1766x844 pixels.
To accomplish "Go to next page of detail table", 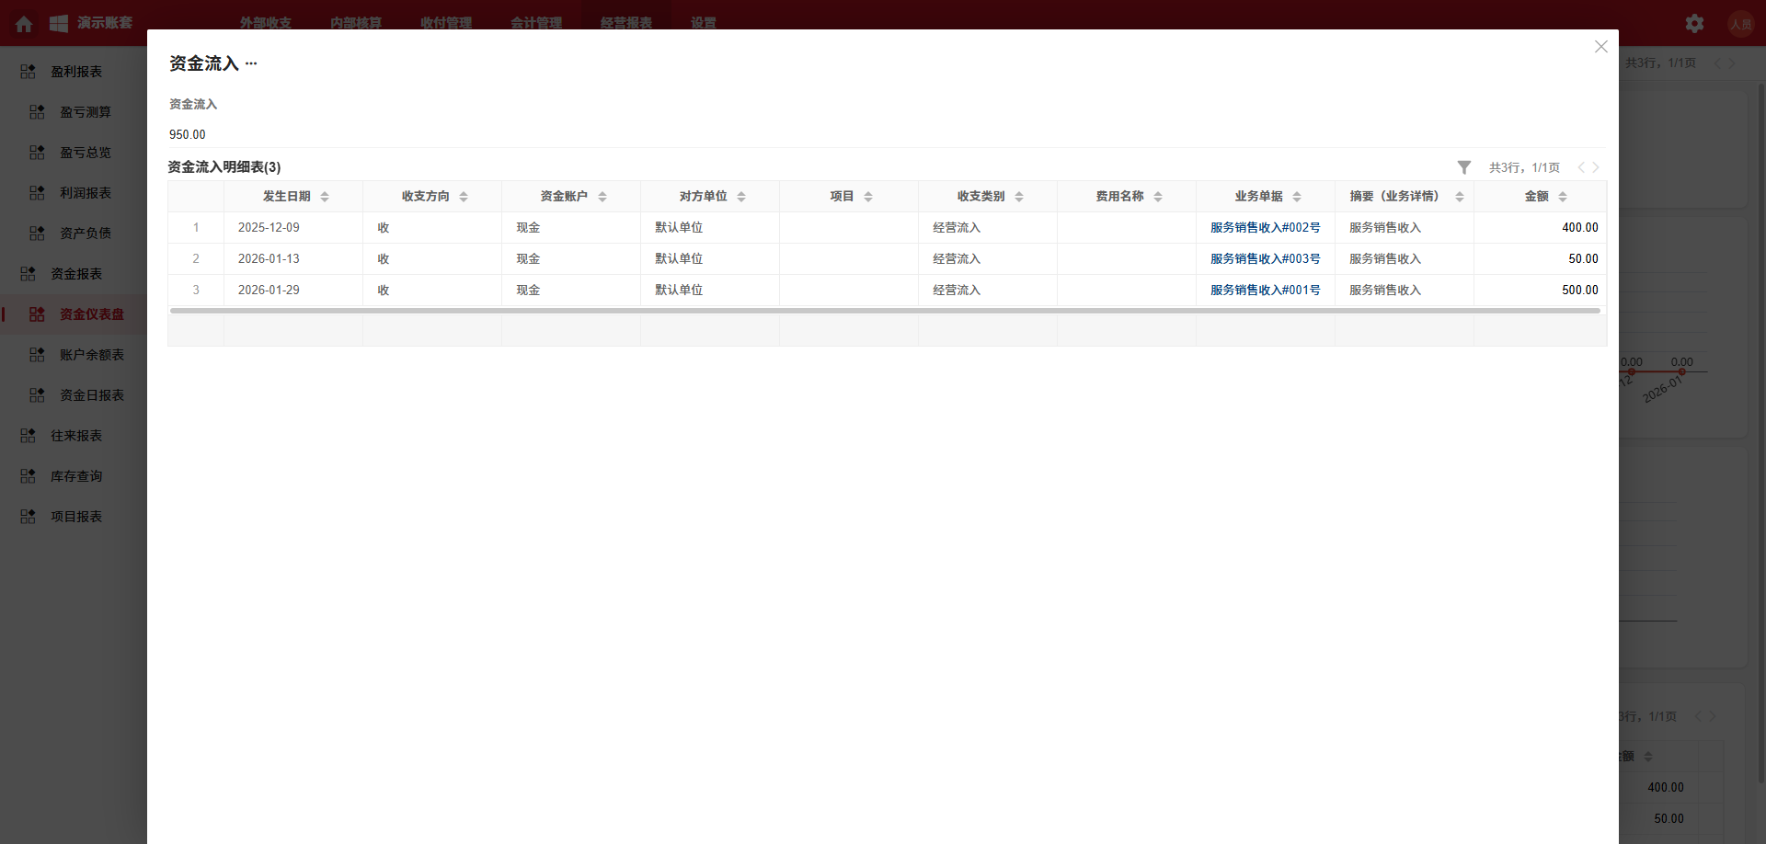I will tap(1596, 167).
